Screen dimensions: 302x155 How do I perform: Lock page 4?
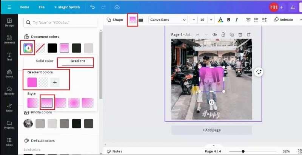point(223,34)
